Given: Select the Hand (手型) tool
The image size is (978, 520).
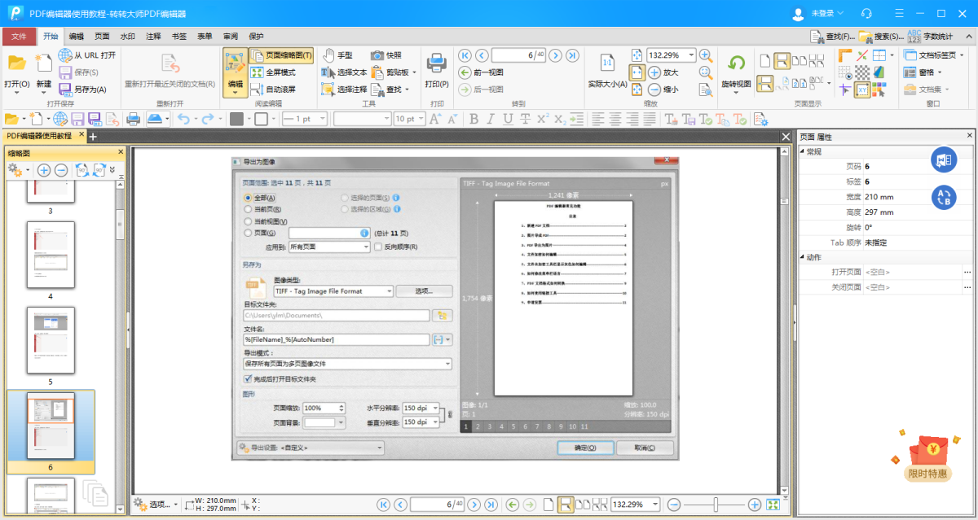Looking at the screenshot, I should point(337,55).
